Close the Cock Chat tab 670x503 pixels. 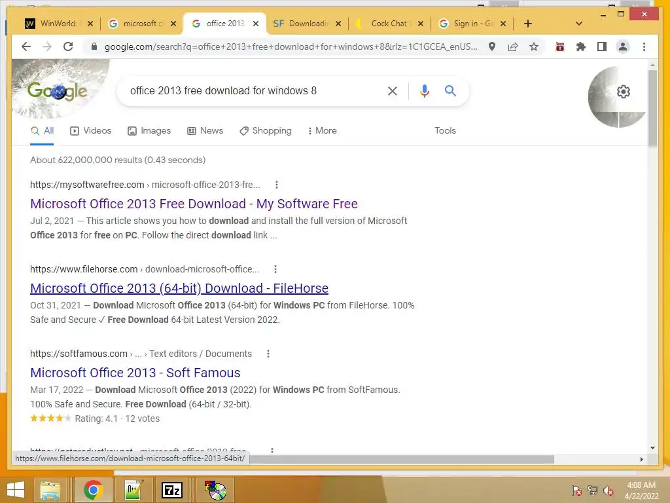pos(421,24)
